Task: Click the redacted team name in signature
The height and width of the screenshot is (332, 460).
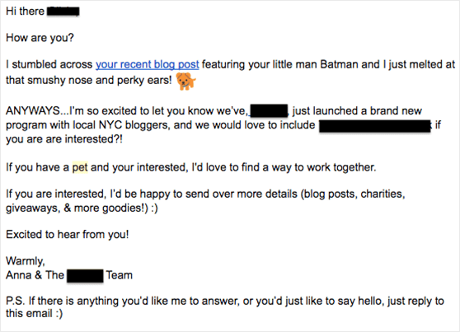Action: [x=85, y=275]
